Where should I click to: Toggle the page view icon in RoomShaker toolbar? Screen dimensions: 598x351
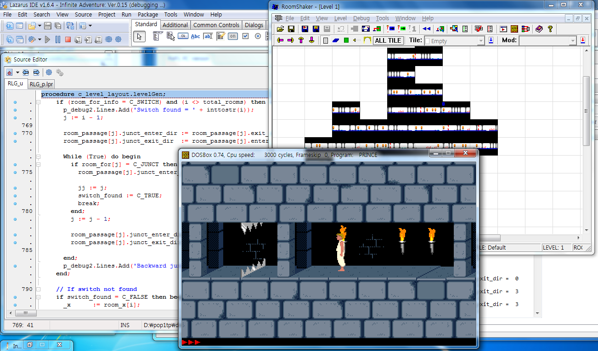326,40
